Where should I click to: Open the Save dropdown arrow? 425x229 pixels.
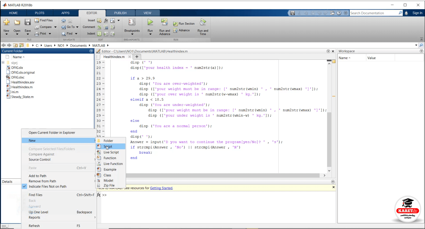[x=28, y=34]
